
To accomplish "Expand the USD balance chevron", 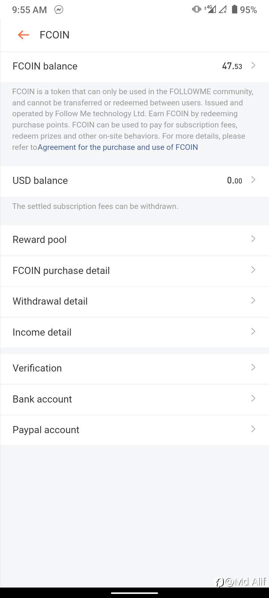I will [253, 180].
